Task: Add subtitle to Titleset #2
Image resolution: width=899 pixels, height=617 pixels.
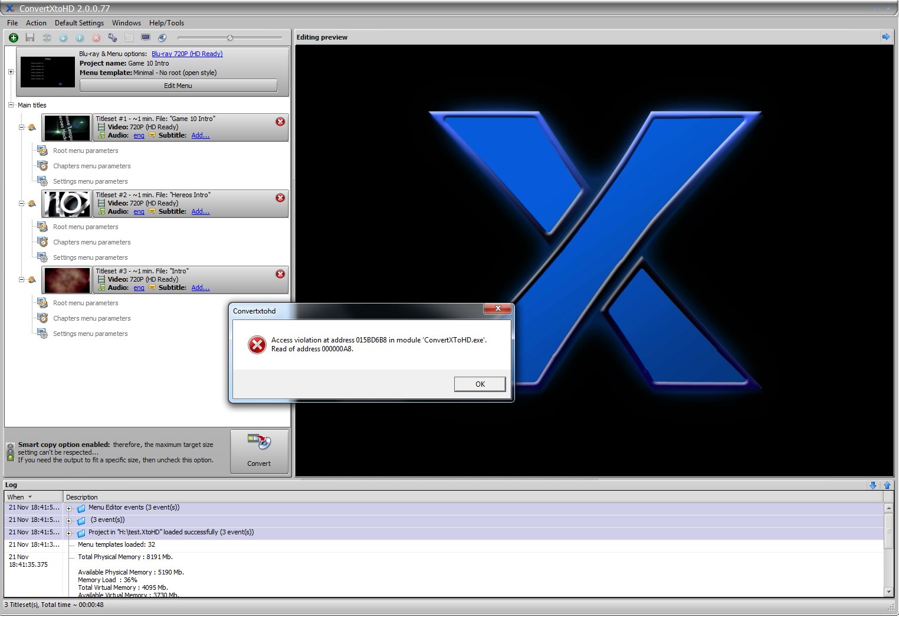Action: point(201,211)
